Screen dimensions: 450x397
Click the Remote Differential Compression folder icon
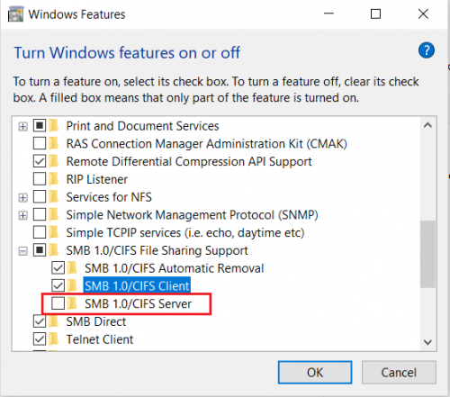click(54, 161)
